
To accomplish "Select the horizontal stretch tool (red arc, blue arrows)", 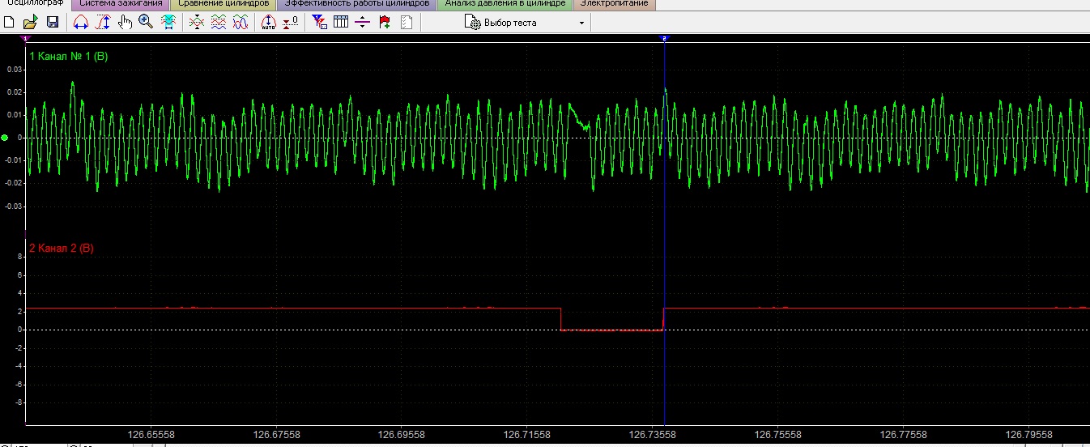I will [81, 23].
